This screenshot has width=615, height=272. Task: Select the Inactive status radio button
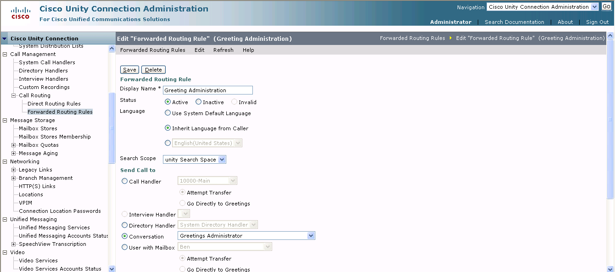[198, 102]
